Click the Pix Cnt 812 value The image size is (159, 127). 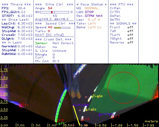[x=56, y=61]
